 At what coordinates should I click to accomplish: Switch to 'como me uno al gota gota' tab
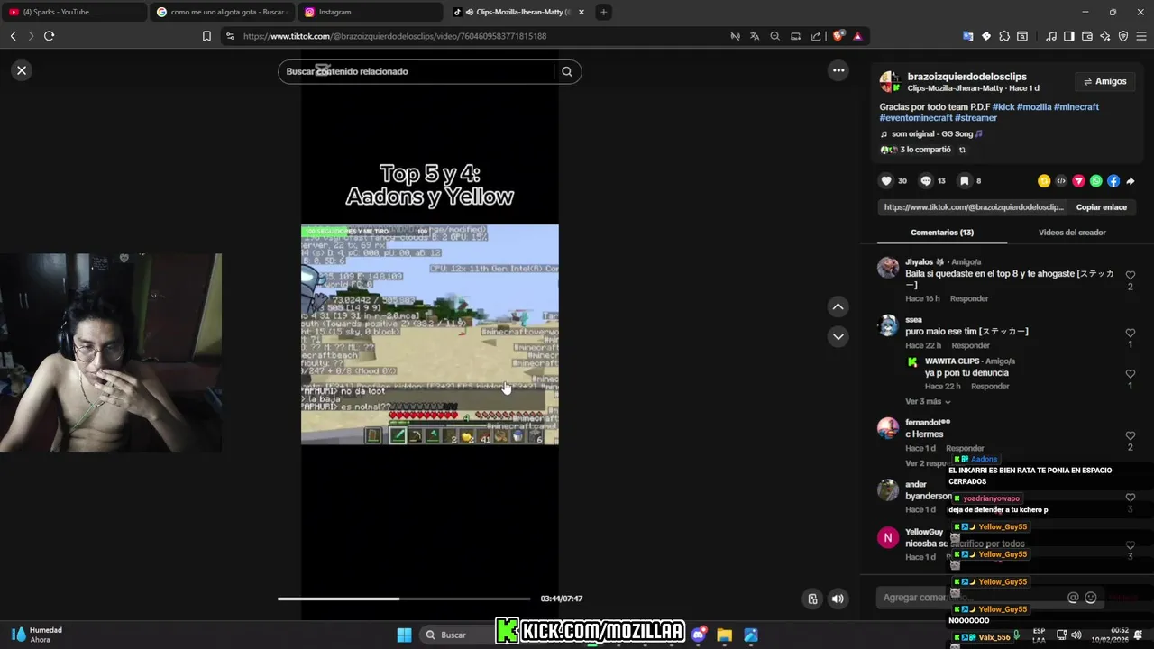click(x=222, y=12)
